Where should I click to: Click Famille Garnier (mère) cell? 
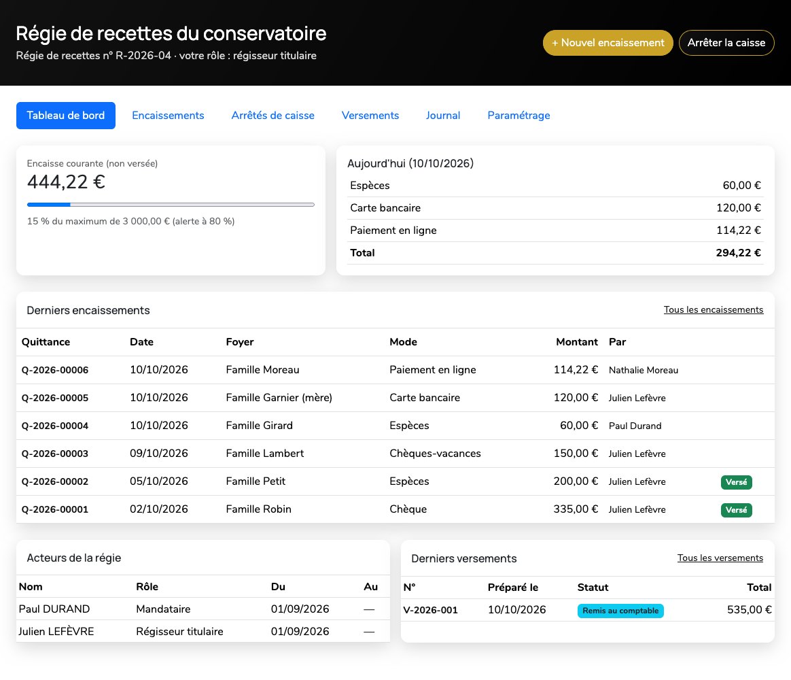(x=279, y=398)
